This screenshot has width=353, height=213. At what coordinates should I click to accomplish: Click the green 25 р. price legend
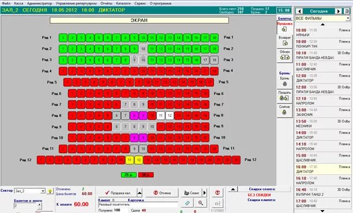tap(129, 175)
